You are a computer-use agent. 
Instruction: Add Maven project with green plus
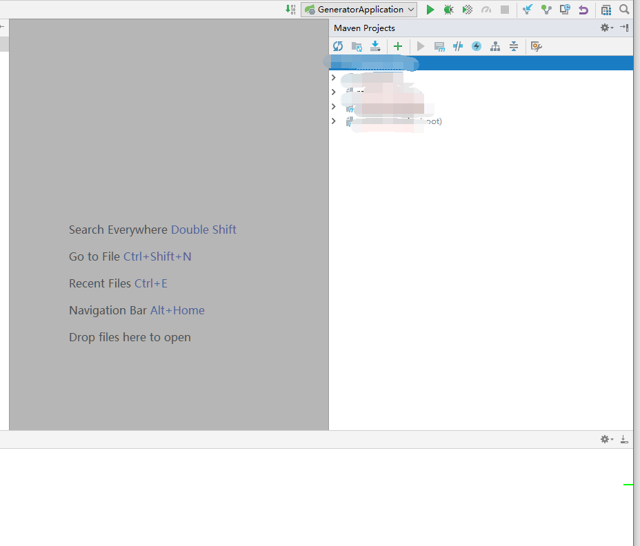click(397, 46)
